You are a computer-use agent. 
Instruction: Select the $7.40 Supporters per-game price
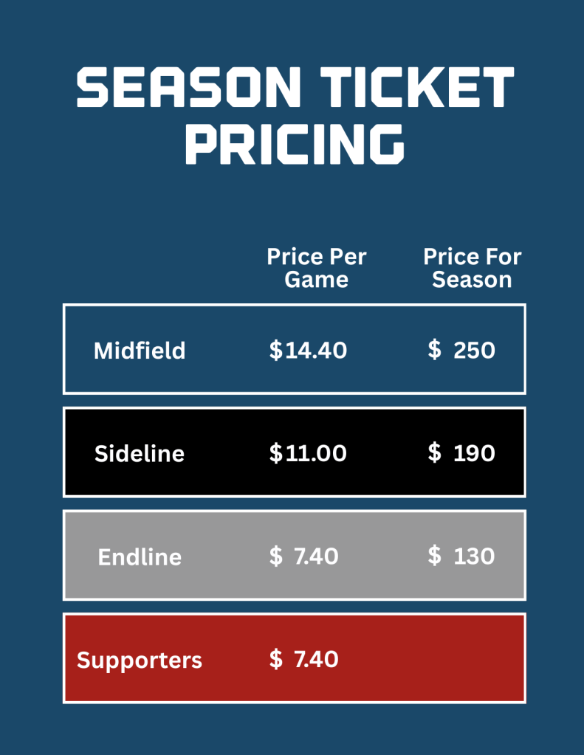(x=303, y=659)
